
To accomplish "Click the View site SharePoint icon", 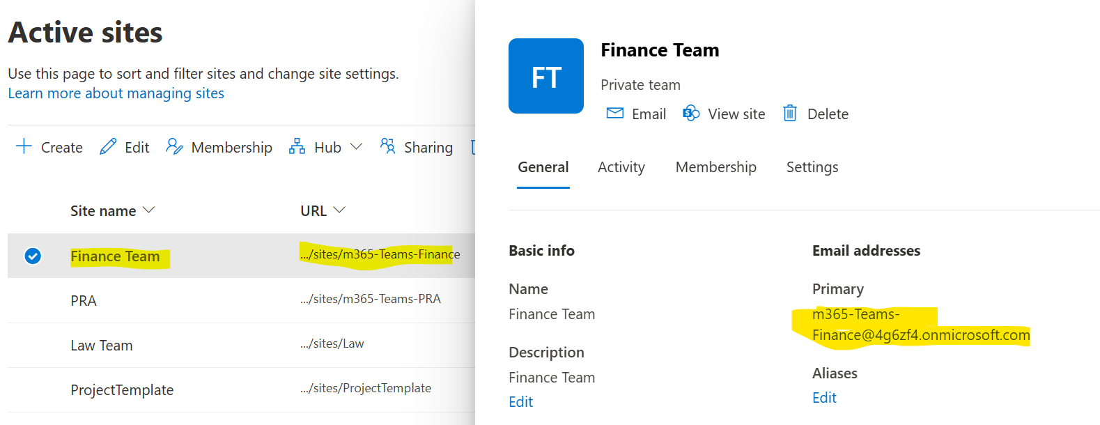I will [691, 114].
